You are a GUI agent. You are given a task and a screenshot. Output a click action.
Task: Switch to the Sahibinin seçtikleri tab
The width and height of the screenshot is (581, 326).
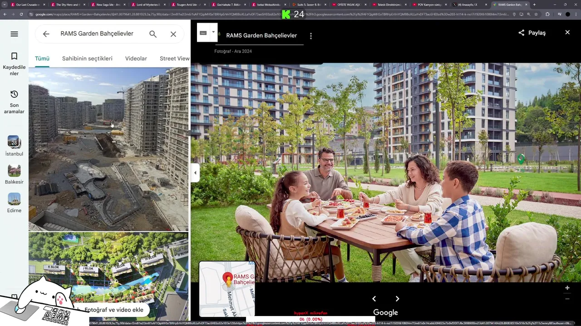point(87,58)
